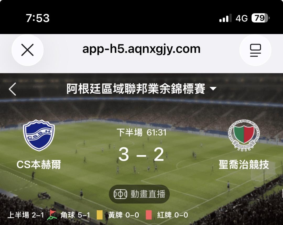Tap the 下半場 61:31 match clock
This screenshot has width=283, height=225.
[x=141, y=133]
